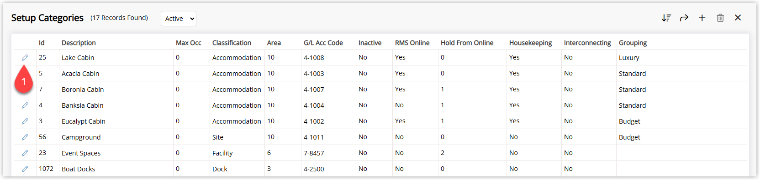
Task: Click the sort order icon
Action: click(x=666, y=18)
